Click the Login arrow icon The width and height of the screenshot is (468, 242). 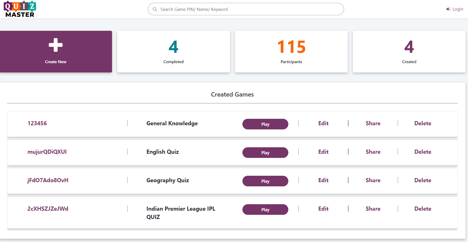tap(448, 9)
